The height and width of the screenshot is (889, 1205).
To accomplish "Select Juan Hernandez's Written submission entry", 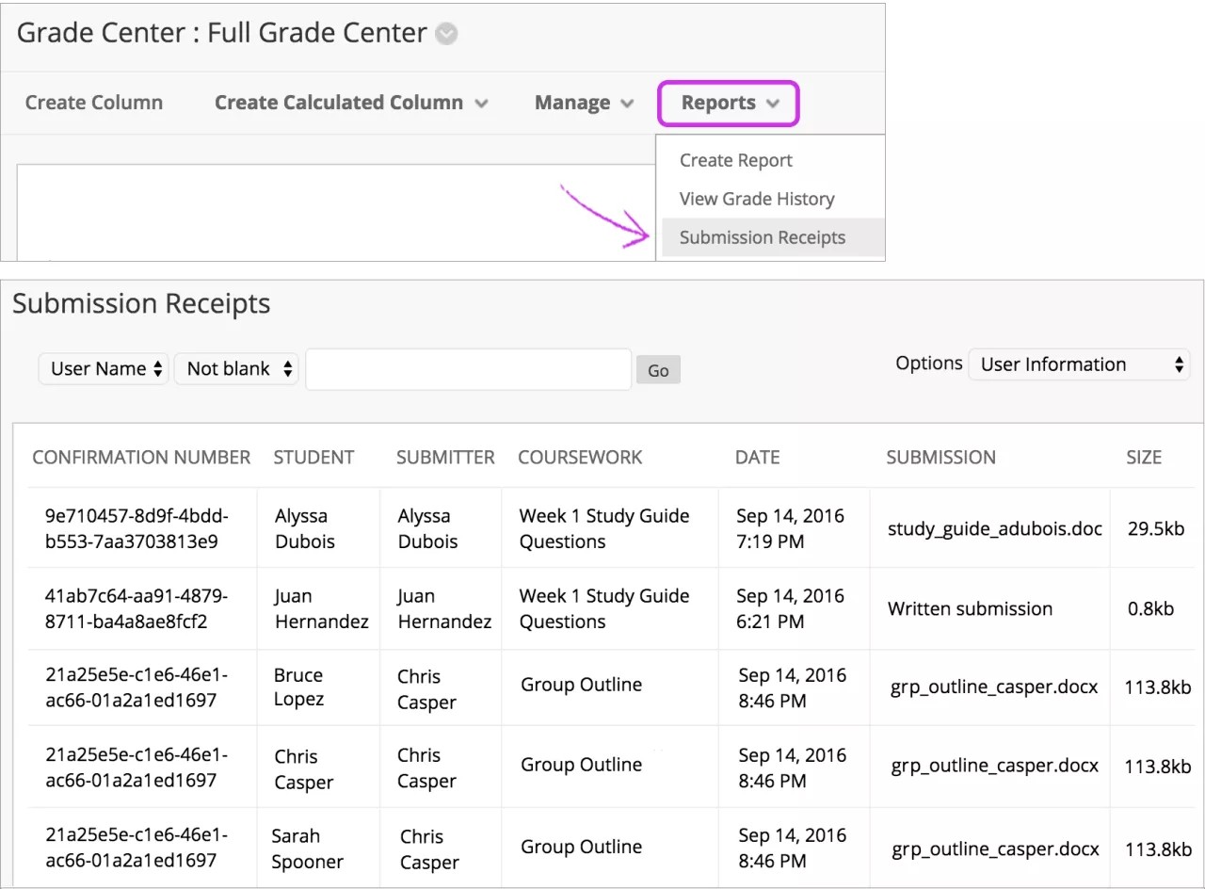I will click(x=970, y=609).
